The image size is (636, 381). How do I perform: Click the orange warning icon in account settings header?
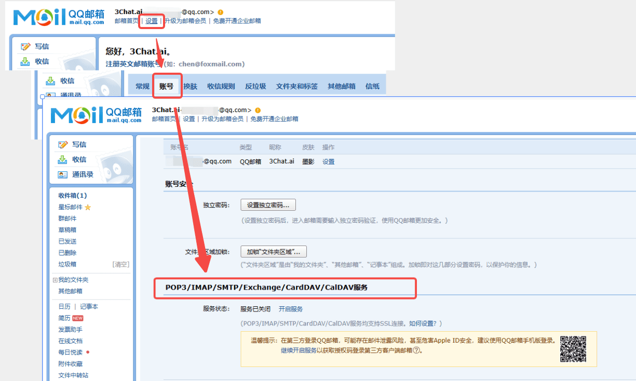pyautogui.click(x=258, y=111)
